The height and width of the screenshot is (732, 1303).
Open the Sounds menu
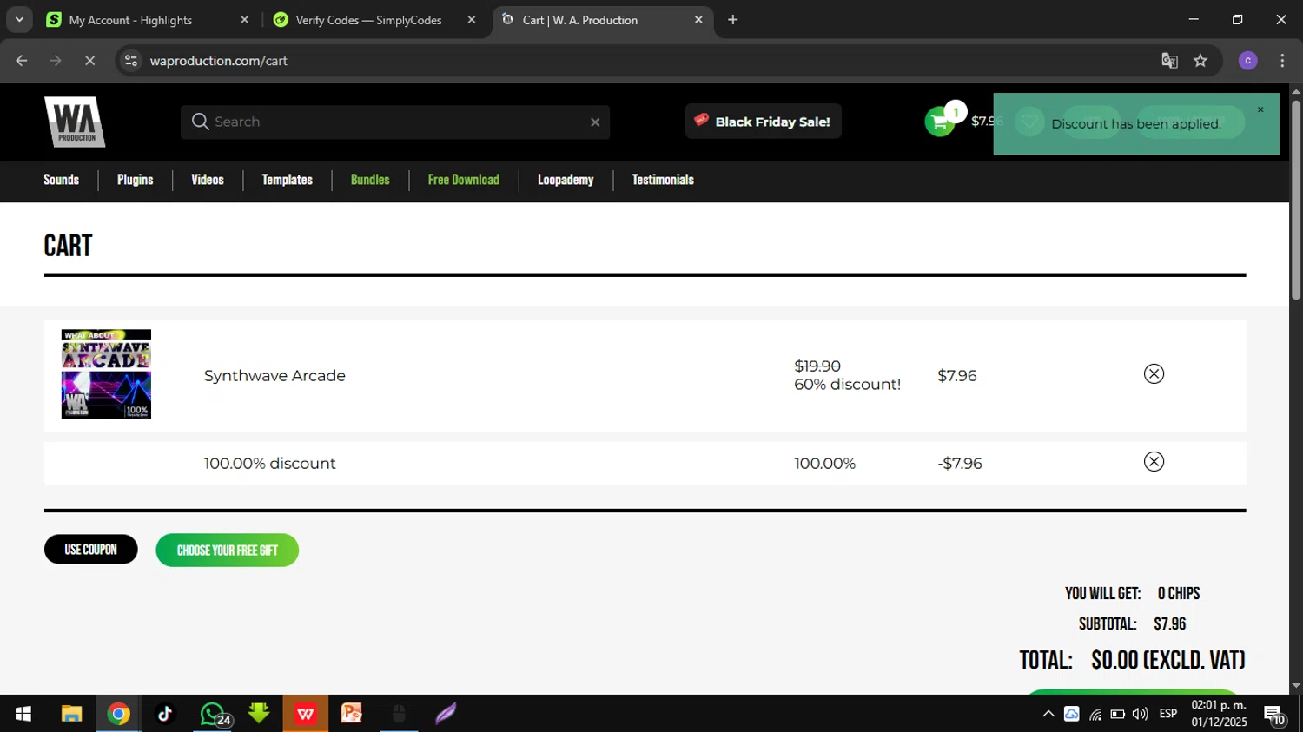point(62,180)
